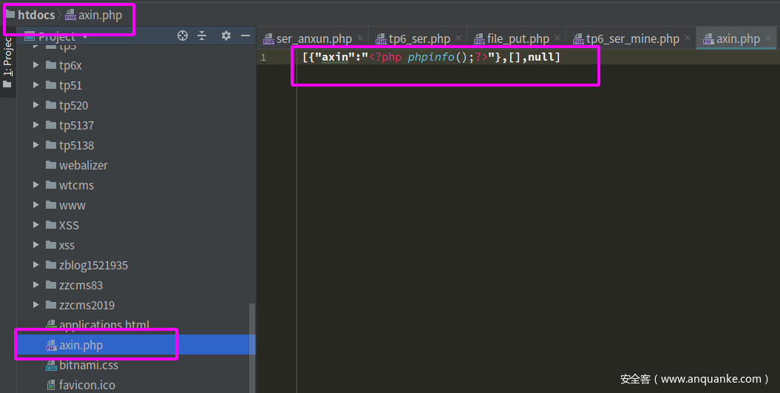Close the tp6_ser.php tab
The height and width of the screenshot is (393, 780).
[x=458, y=38]
